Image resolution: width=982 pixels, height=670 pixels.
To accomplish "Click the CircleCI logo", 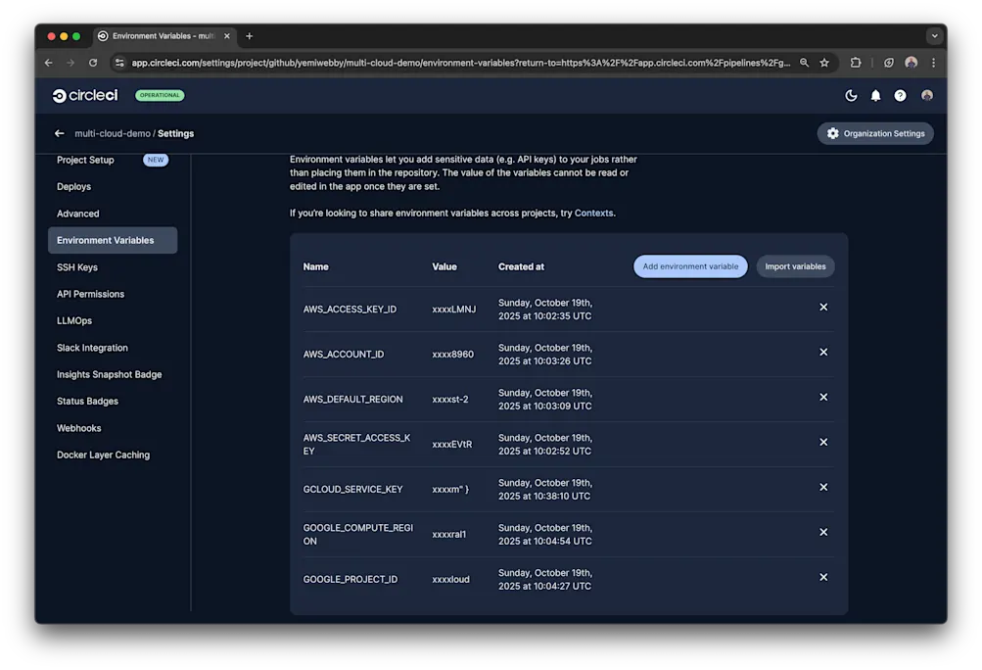I will tap(85, 95).
